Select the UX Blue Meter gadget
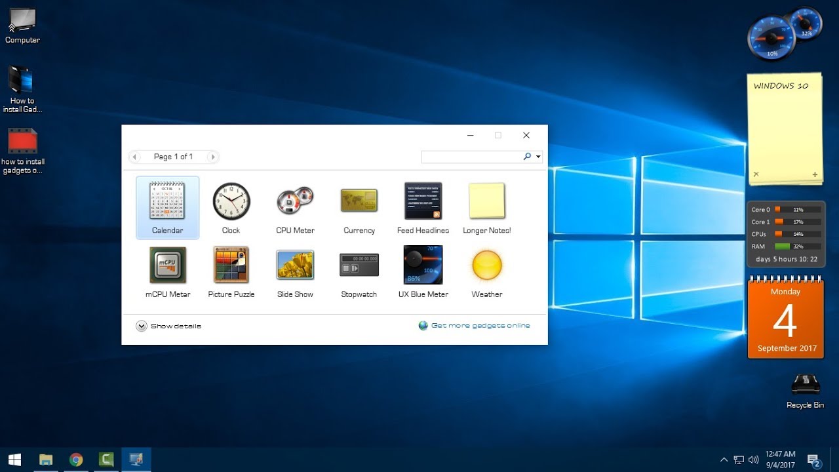839x472 pixels. coord(423,271)
